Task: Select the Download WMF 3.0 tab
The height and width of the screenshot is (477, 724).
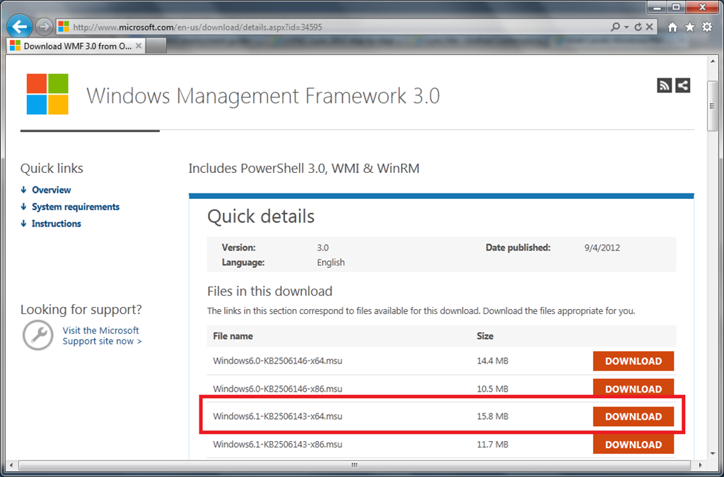Action: (x=76, y=46)
